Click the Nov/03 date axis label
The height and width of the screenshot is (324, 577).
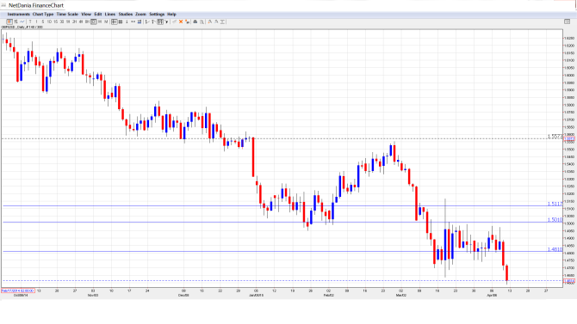[x=93, y=296]
